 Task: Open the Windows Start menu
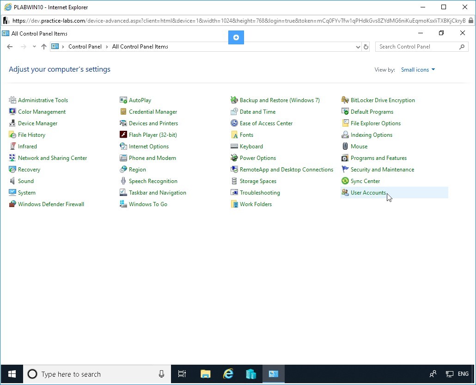click(12, 374)
